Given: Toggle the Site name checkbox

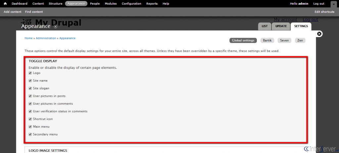Looking at the screenshot, I should 30,81.
